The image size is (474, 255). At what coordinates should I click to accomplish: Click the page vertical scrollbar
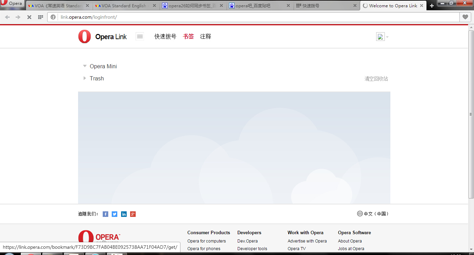click(x=471, y=114)
